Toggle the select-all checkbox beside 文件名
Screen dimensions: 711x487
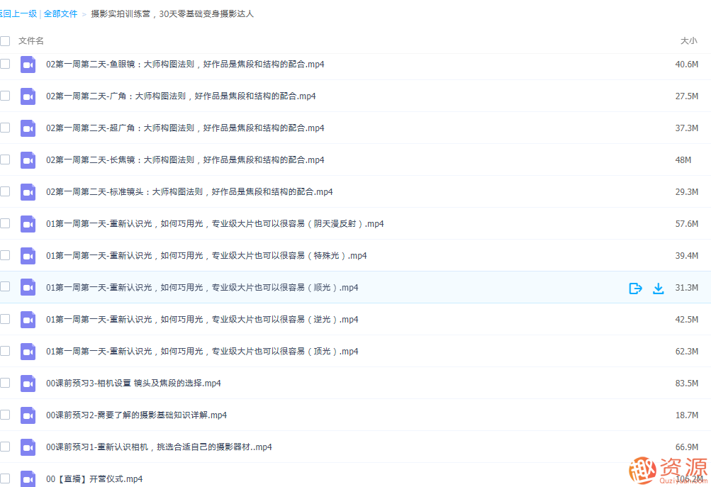tap(5, 41)
